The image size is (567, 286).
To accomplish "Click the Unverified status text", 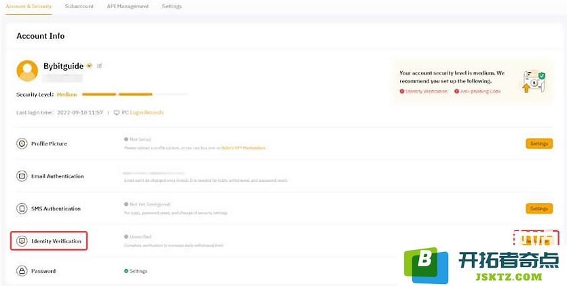I will 141,237.
